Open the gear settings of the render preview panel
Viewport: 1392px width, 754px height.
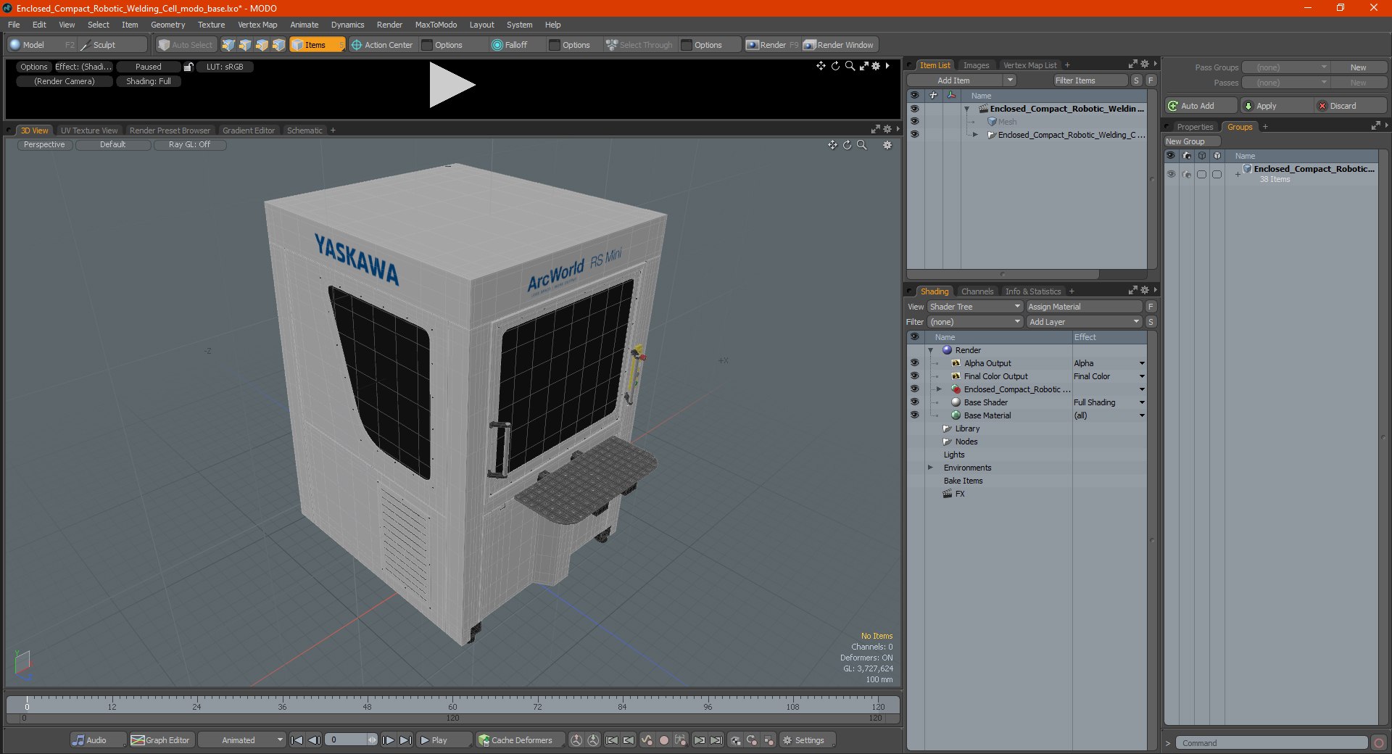click(x=876, y=66)
